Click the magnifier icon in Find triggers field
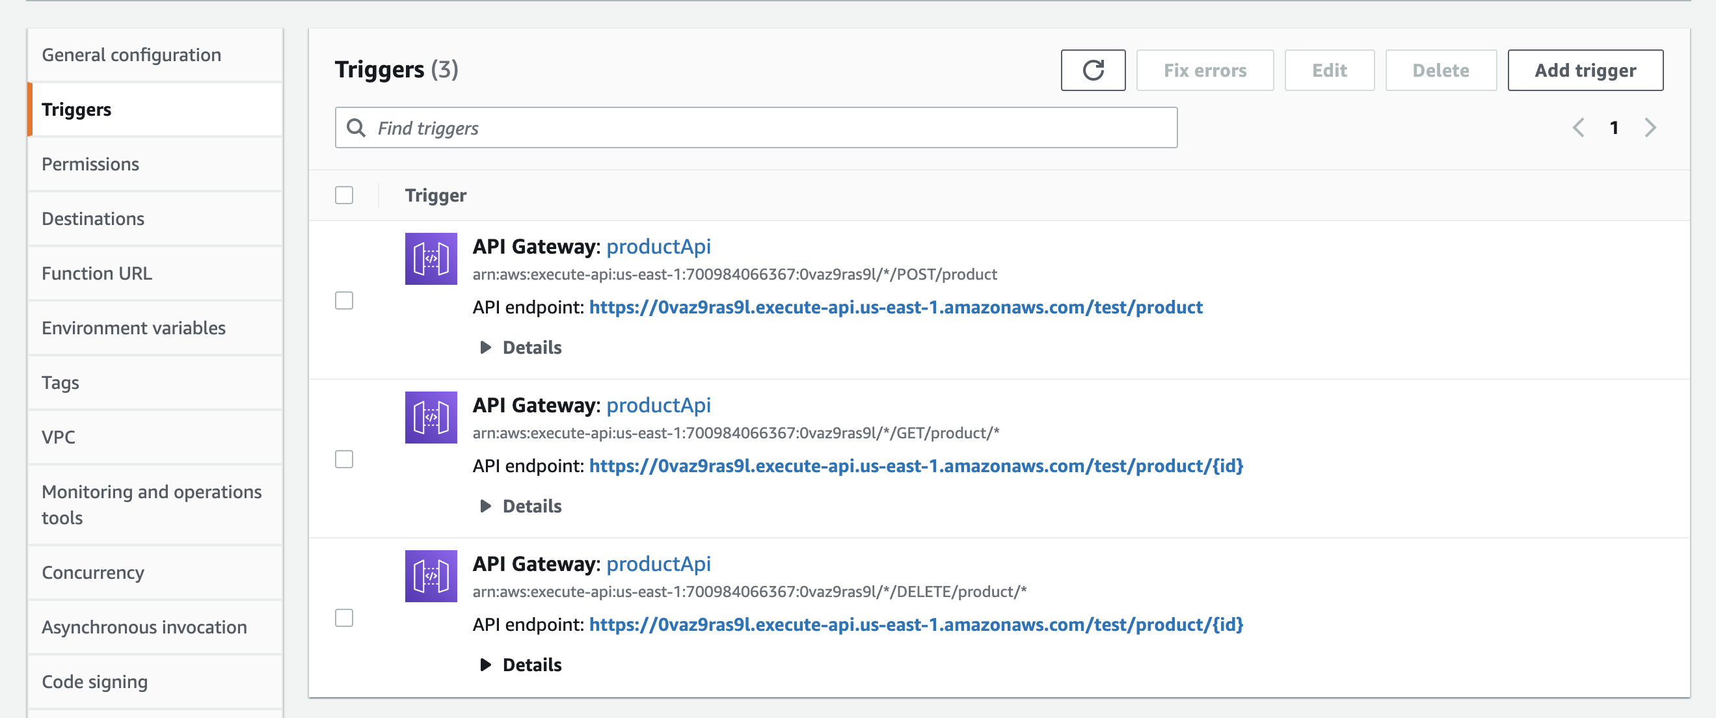Screen dimensions: 1716x718 pyautogui.click(x=355, y=127)
